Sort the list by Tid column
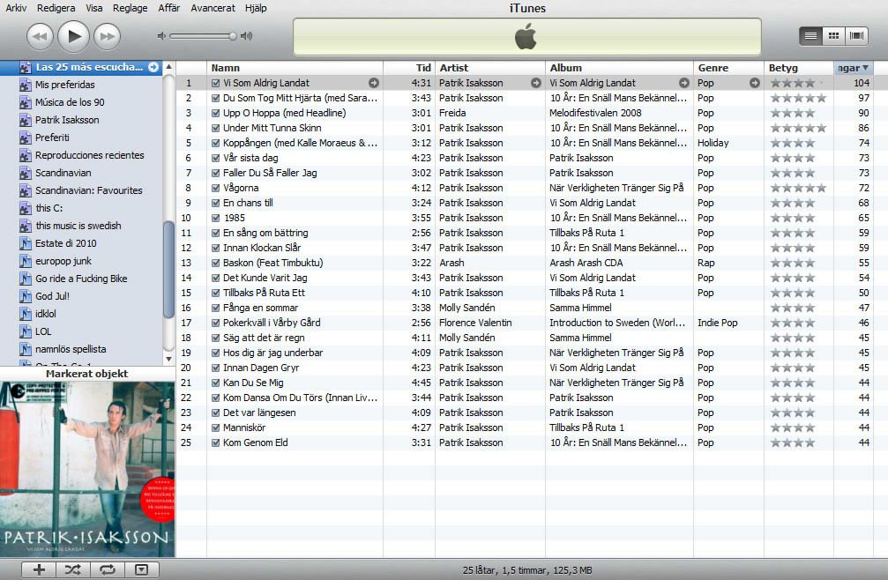 (409, 68)
